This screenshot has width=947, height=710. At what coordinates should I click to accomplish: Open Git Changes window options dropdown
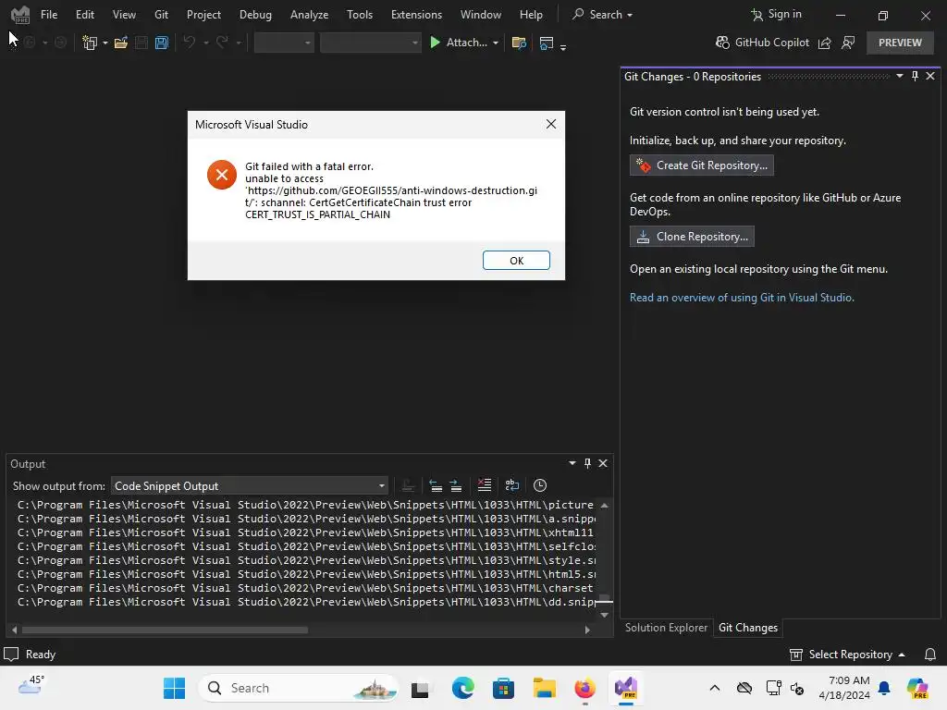pos(899,76)
